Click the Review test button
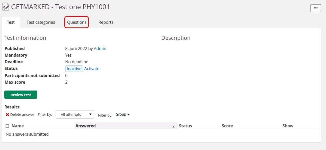This screenshot has height=150, width=326. [21, 95]
